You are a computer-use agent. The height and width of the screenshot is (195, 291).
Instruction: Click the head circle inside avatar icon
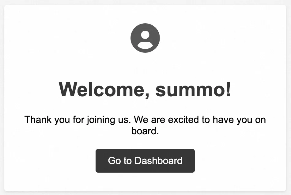coord(145,35)
